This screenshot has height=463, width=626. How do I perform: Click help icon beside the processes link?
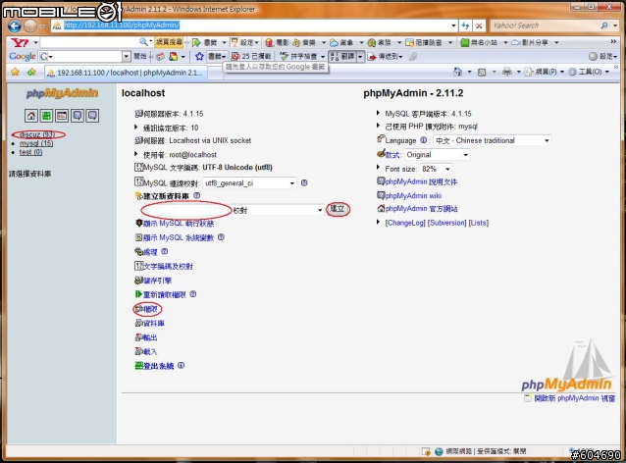[x=165, y=251]
